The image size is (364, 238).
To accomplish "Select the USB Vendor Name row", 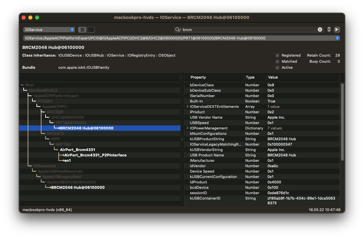I will pos(262,117).
